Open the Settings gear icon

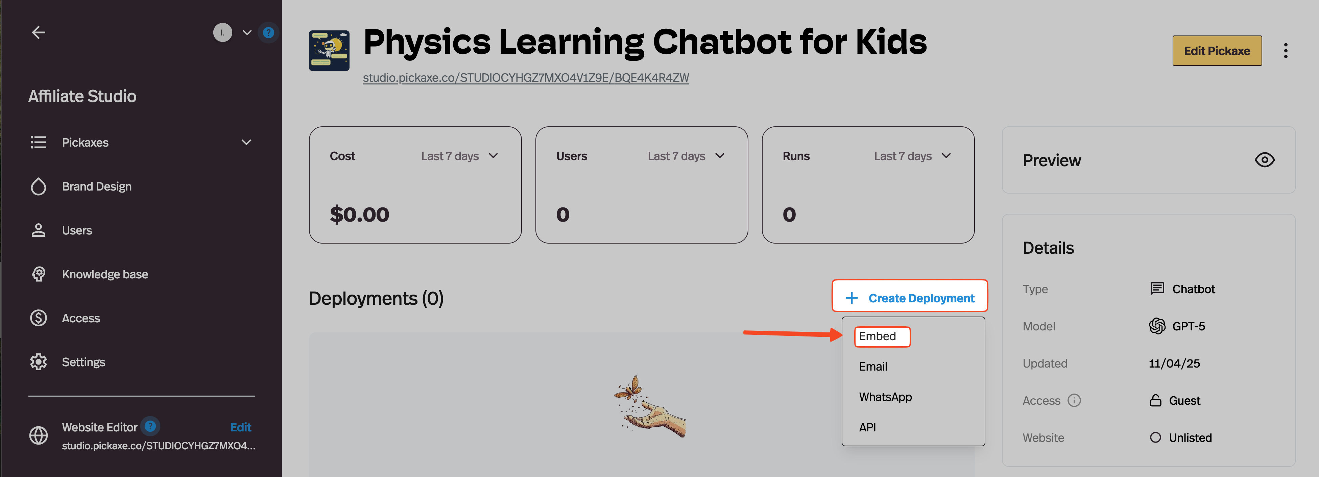tap(39, 362)
